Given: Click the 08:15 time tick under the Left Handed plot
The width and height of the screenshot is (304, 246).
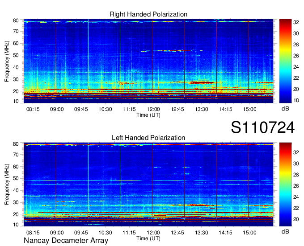Looking at the screenshot, I should (33, 233).
